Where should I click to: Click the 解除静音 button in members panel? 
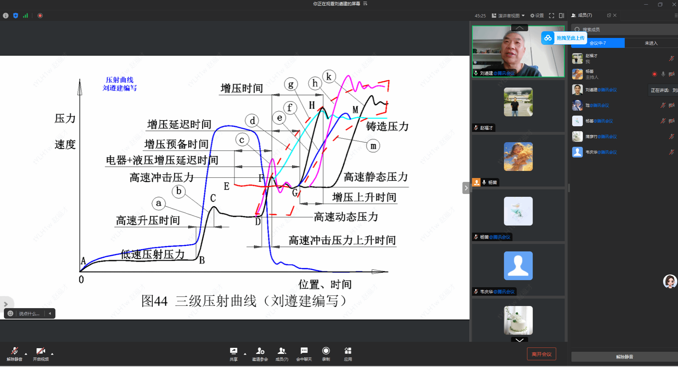[x=624, y=357]
